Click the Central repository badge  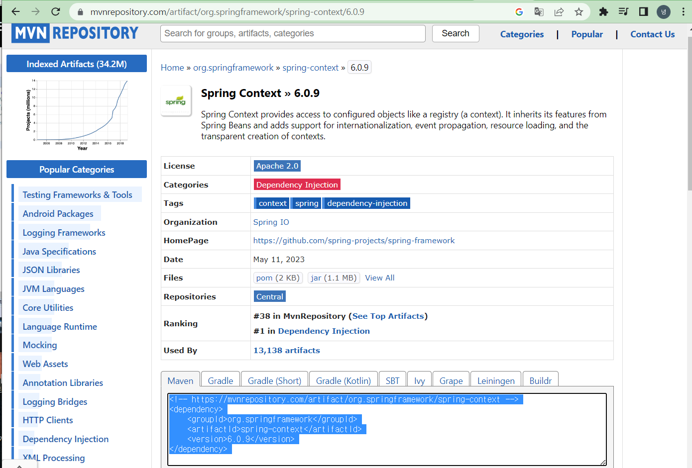pyautogui.click(x=270, y=297)
